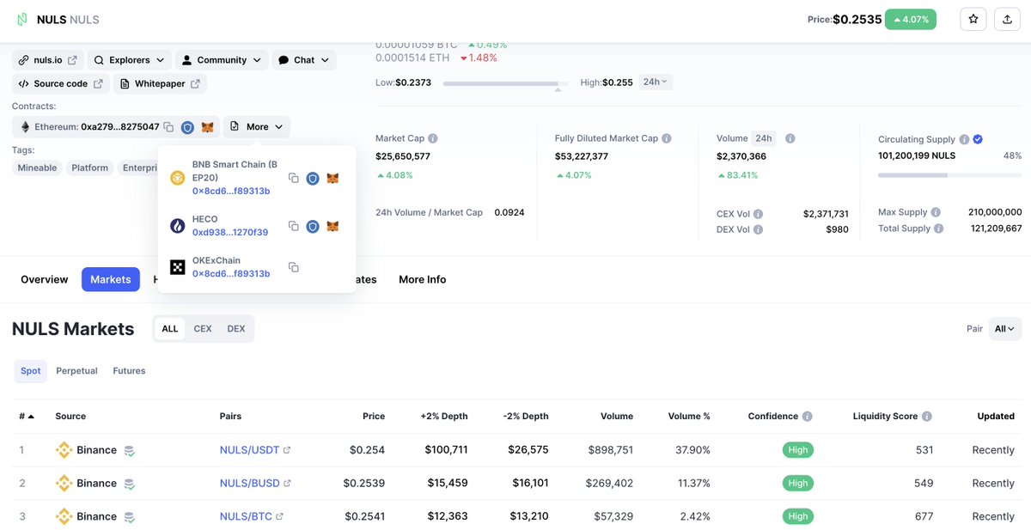Open the Chat dropdown

point(304,60)
